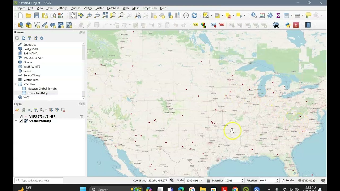Select the Pan Map hand tool
Viewport: 340px width, 191px height.
pyautogui.click(x=73, y=15)
